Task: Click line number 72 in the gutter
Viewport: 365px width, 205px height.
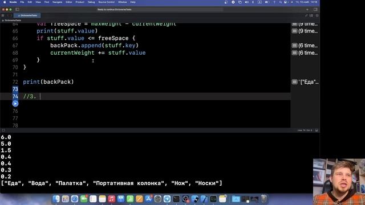Action: pyautogui.click(x=15, y=82)
